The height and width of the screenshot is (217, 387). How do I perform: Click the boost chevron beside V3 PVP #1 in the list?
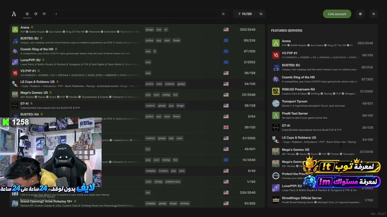pos(39,71)
